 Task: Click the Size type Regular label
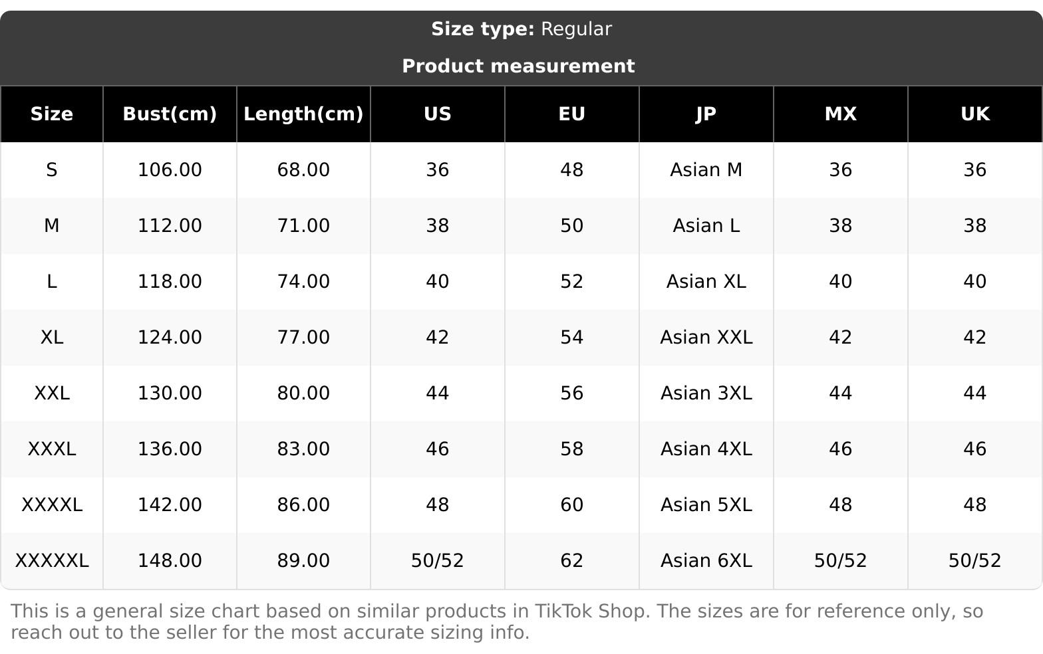pyautogui.click(x=521, y=29)
